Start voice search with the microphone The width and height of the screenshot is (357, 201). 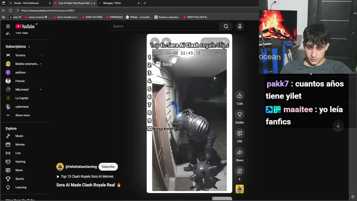click(x=240, y=26)
